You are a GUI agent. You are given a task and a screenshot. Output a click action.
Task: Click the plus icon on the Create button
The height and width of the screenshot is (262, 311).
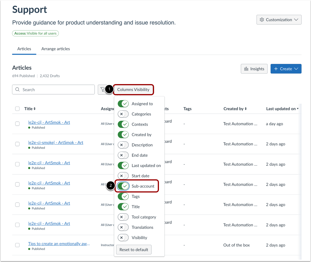pyautogui.click(x=275, y=69)
